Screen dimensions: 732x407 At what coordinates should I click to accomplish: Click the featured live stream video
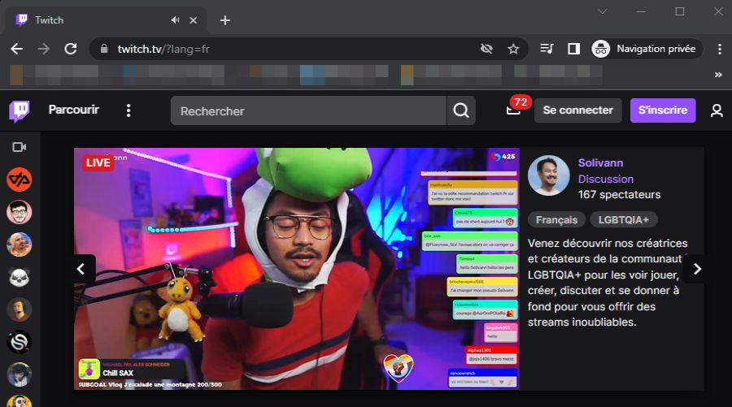pos(296,269)
